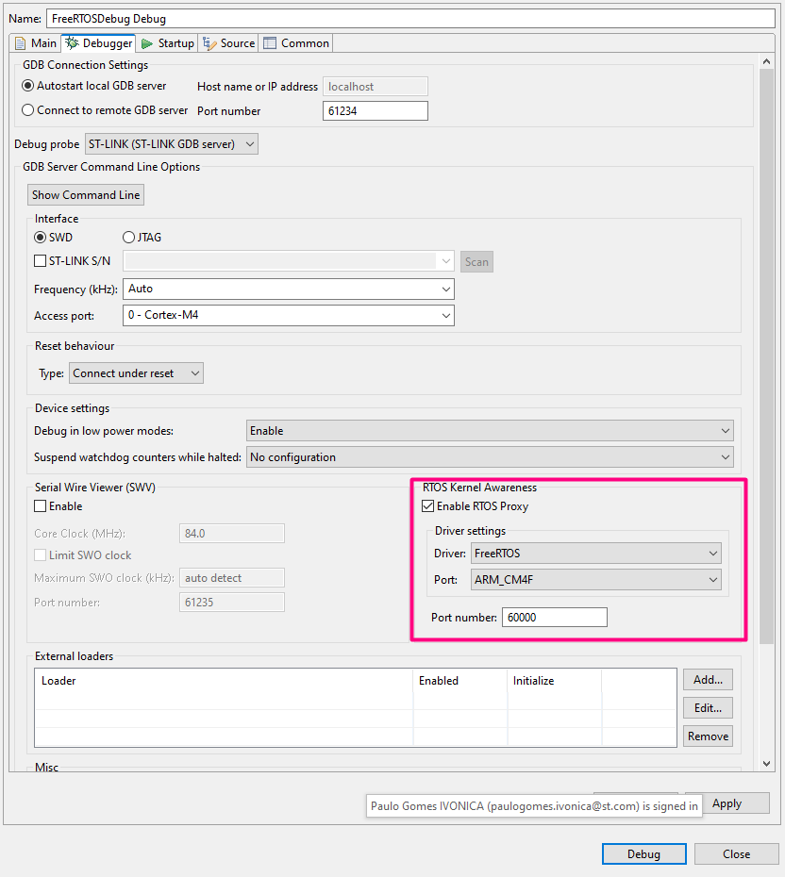Click the Maximum SWO clock auto detect field
The image size is (785, 877).
coord(232,578)
